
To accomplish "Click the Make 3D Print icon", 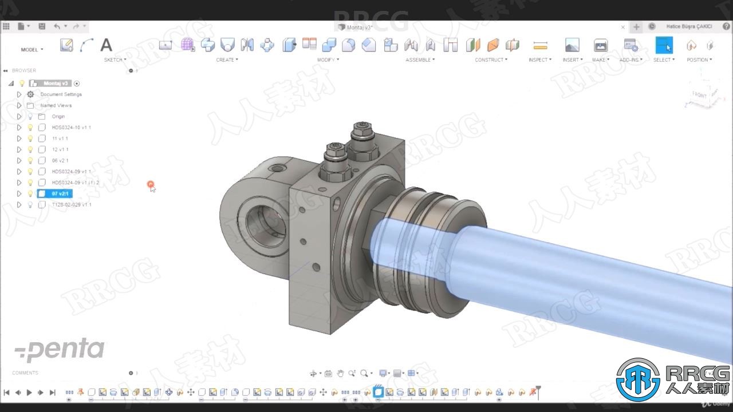I will 600,45.
